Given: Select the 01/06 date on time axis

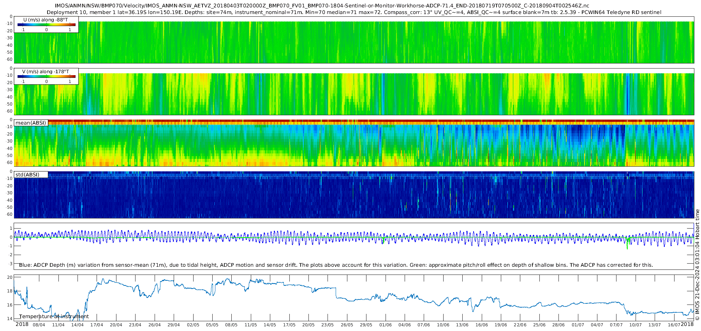Looking at the screenshot, I should point(385,325).
